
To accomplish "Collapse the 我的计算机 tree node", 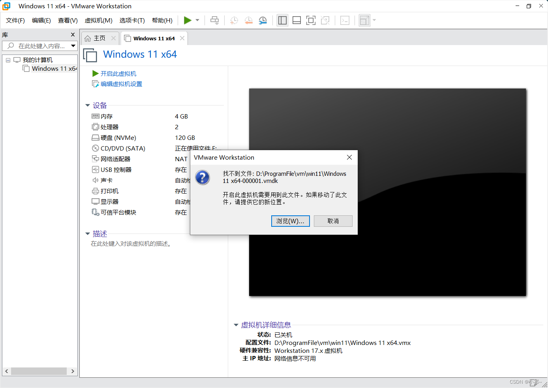I will (x=8, y=60).
